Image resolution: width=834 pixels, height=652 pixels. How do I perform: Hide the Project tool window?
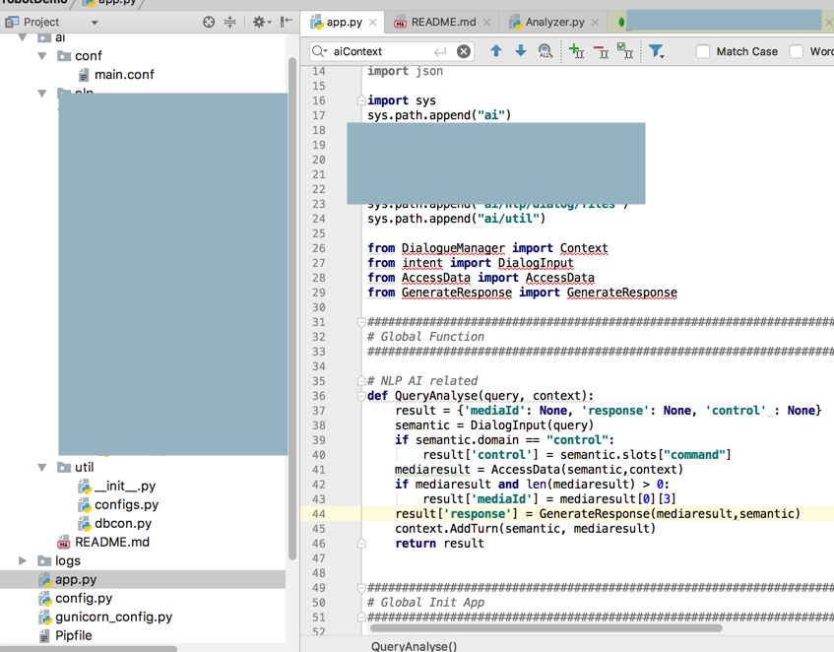(x=286, y=22)
